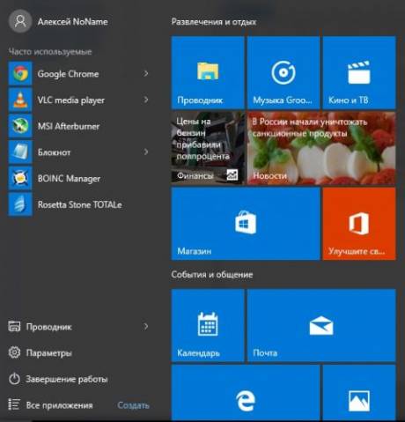Image resolution: width=405 pixels, height=422 pixels.
Task: Expand Google Chrome jump list arrow
Action: 146,74
